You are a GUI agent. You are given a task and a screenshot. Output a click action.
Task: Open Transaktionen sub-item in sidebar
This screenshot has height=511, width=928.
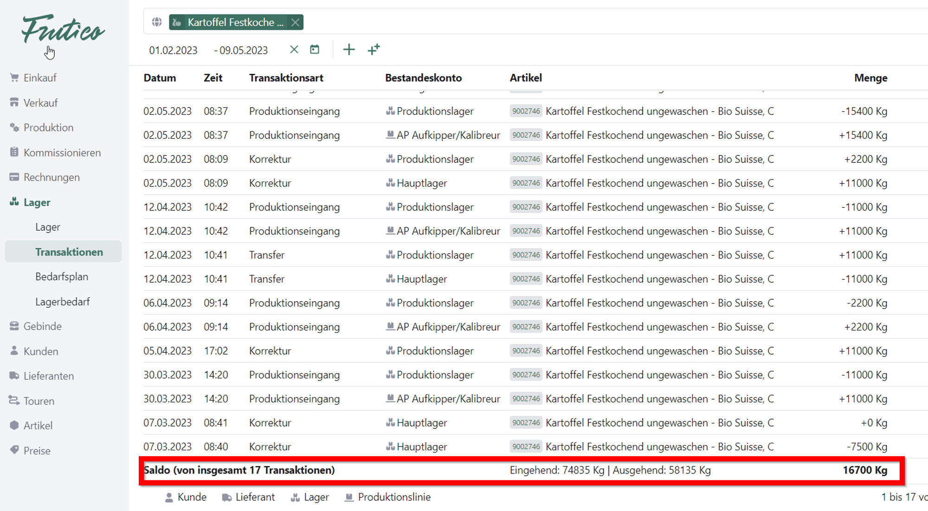69,252
